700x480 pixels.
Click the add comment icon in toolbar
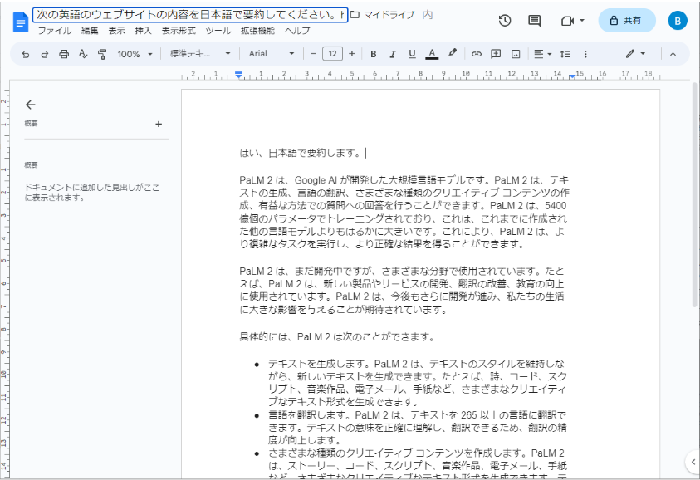tap(496, 54)
